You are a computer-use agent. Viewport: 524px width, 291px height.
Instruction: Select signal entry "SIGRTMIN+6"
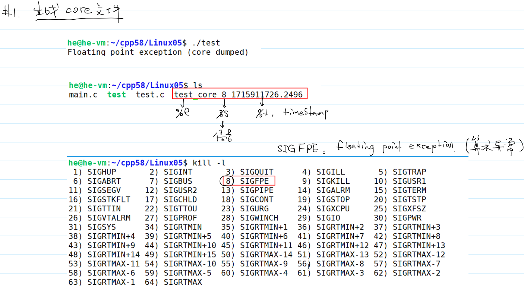[264, 236]
